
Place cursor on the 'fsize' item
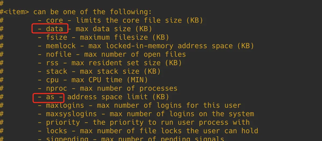[57, 37]
